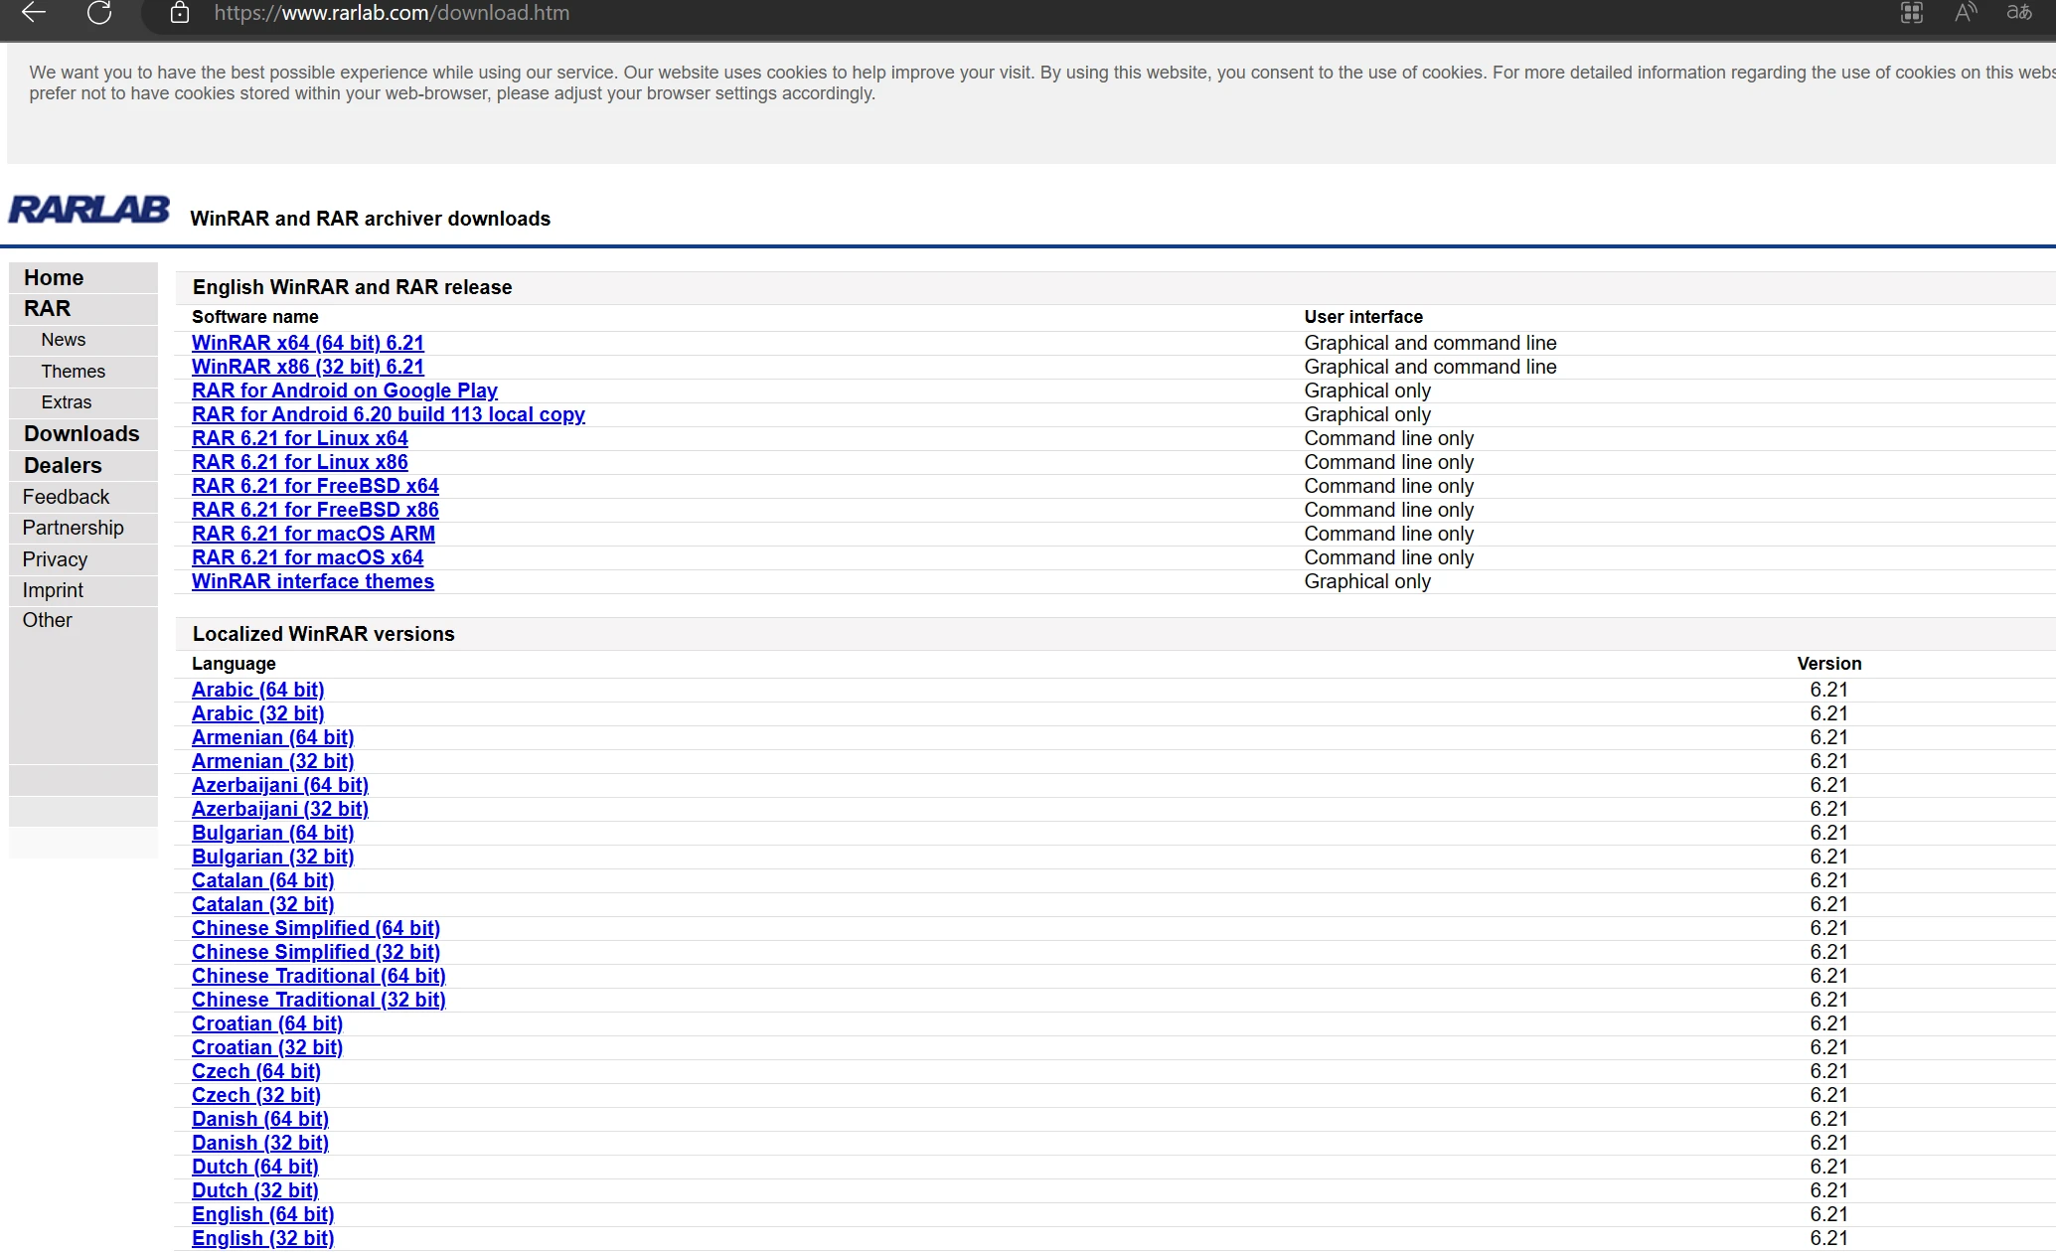The height and width of the screenshot is (1252, 2056).
Task: Download Chinese Simplified (32 bit)
Action: [x=316, y=952]
